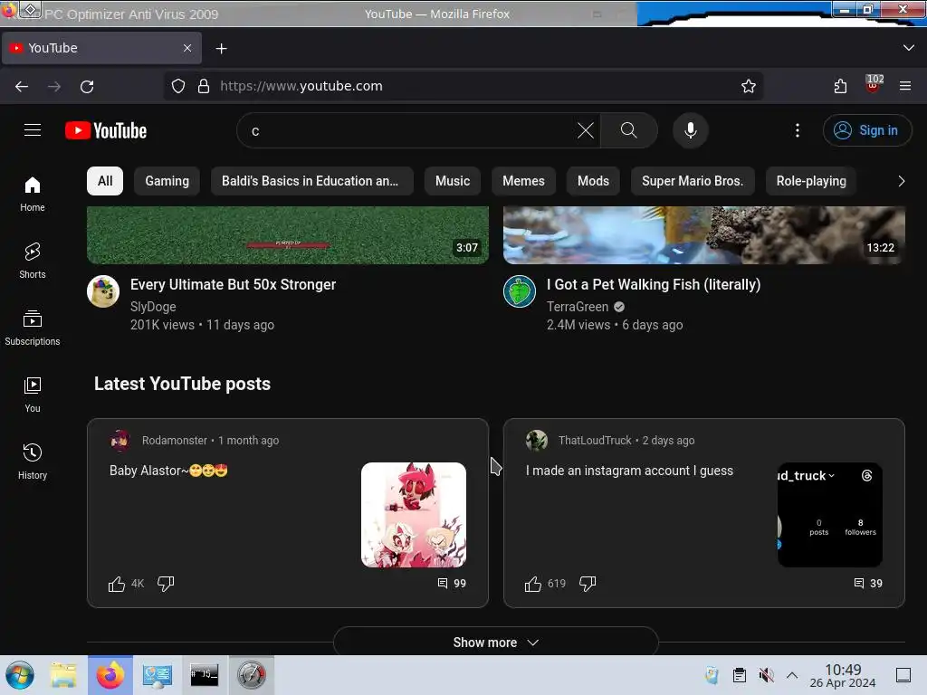Open video I Got a Pet Walking Fish
Image resolution: width=927 pixels, height=695 pixels.
[x=654, y=284]
